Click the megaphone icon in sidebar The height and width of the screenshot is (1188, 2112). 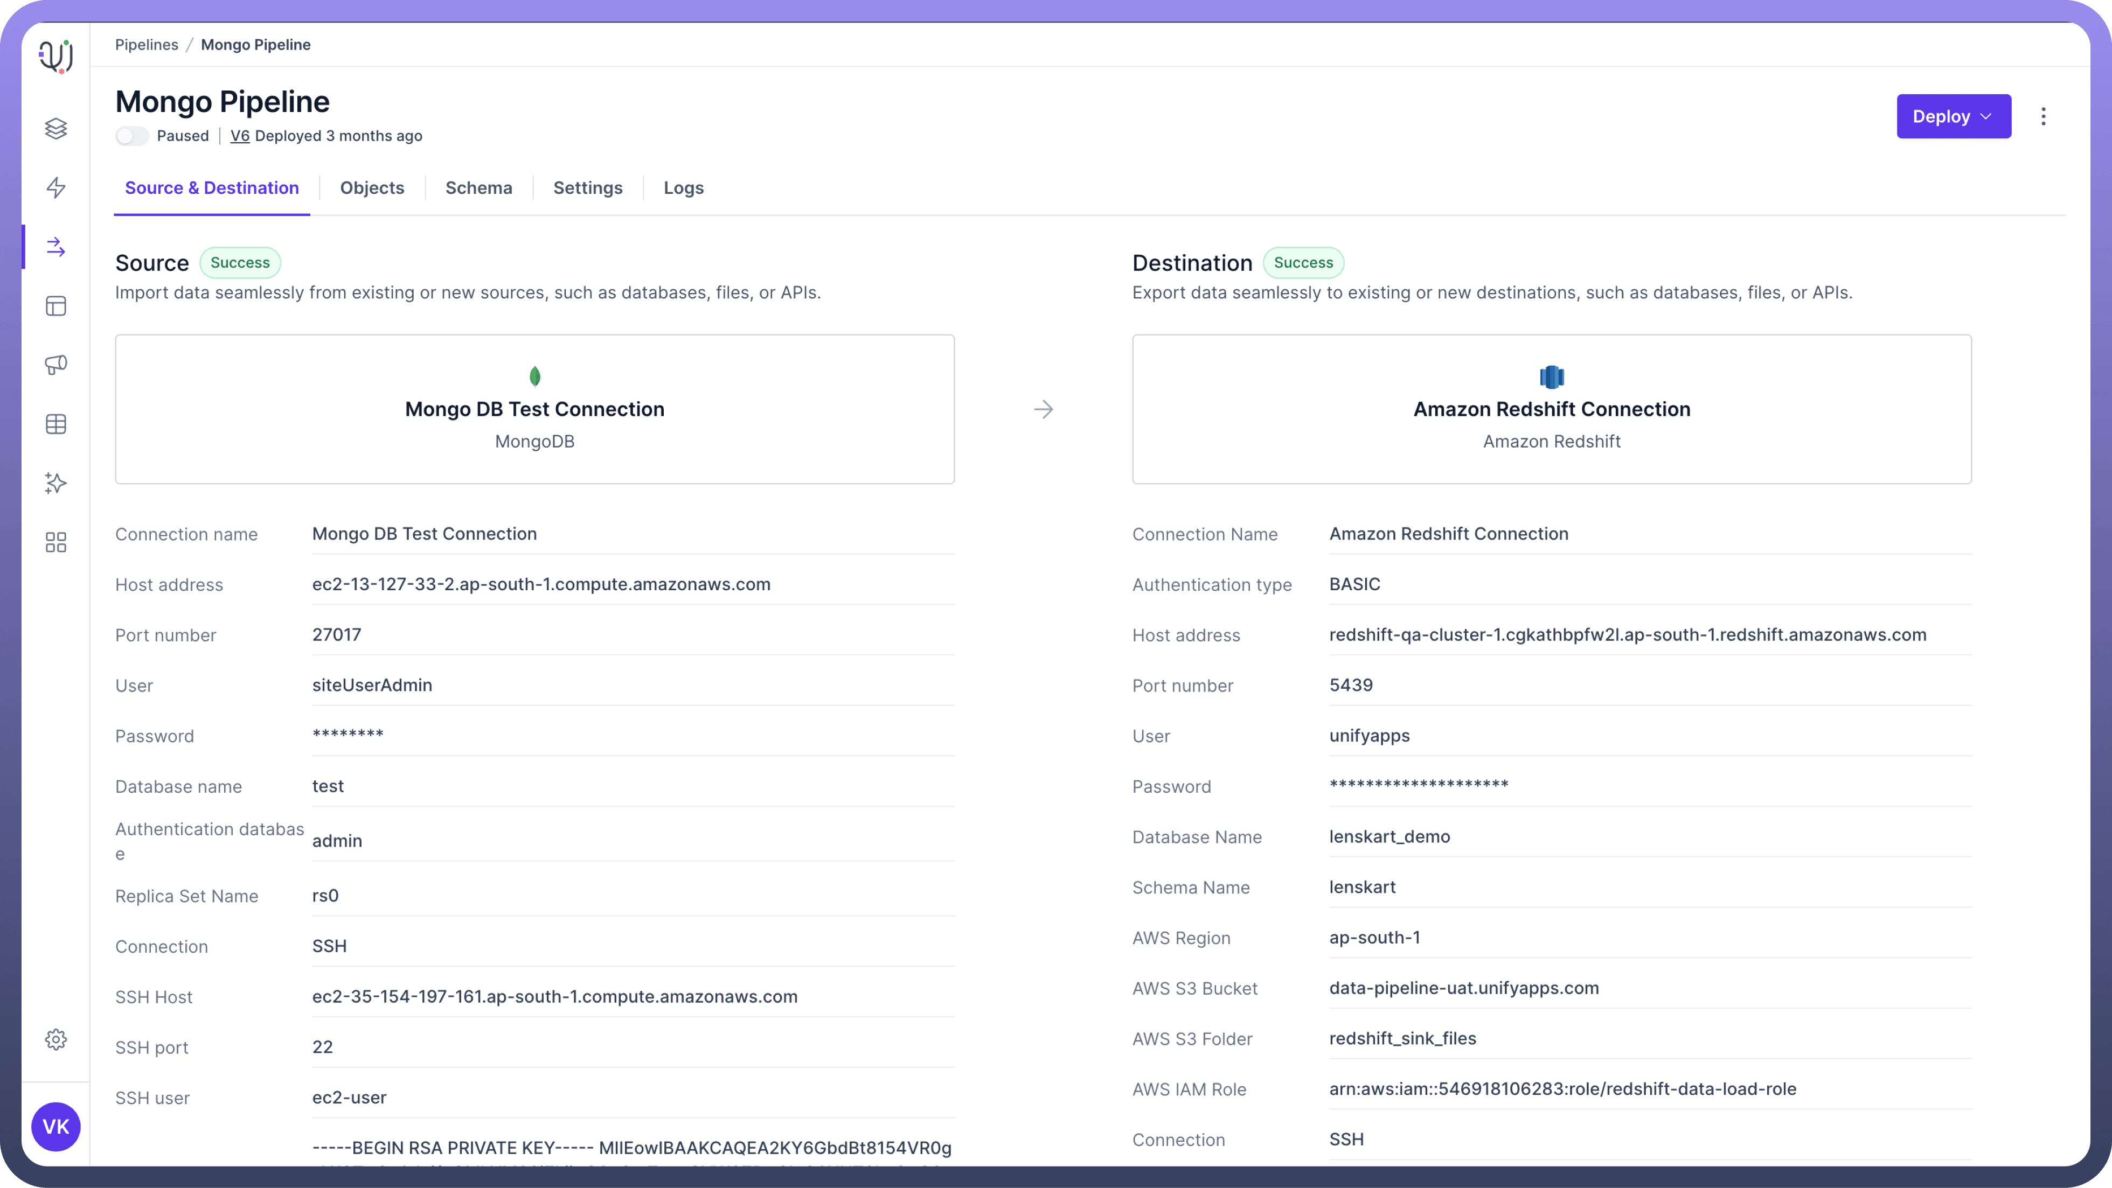point(55,365)
